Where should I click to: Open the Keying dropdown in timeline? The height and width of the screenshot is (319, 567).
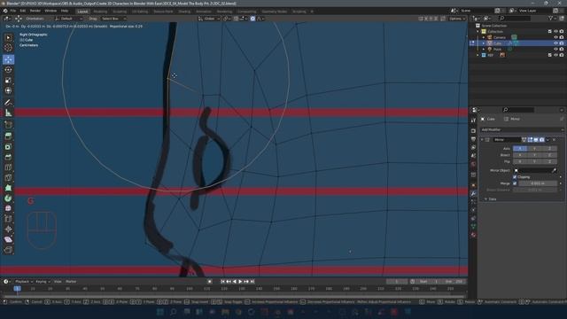coord(43,282)
